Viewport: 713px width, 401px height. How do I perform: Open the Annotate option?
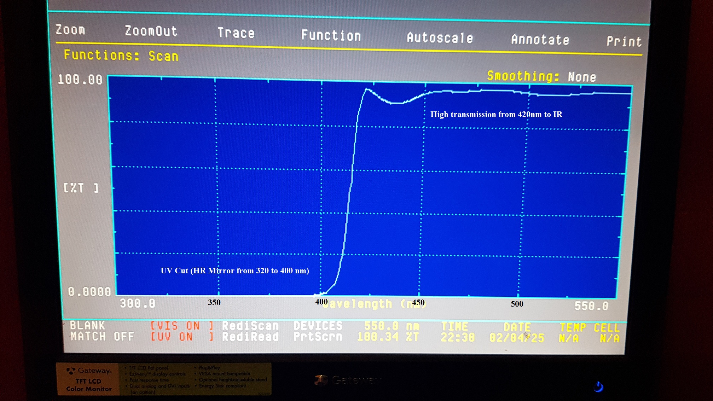(x=540, y=39)
